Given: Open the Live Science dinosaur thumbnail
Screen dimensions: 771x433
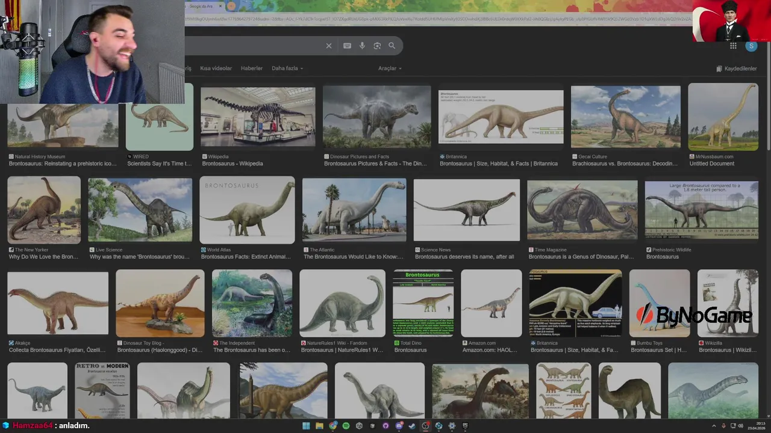Looking at the screenshot, I should point(140,210).
